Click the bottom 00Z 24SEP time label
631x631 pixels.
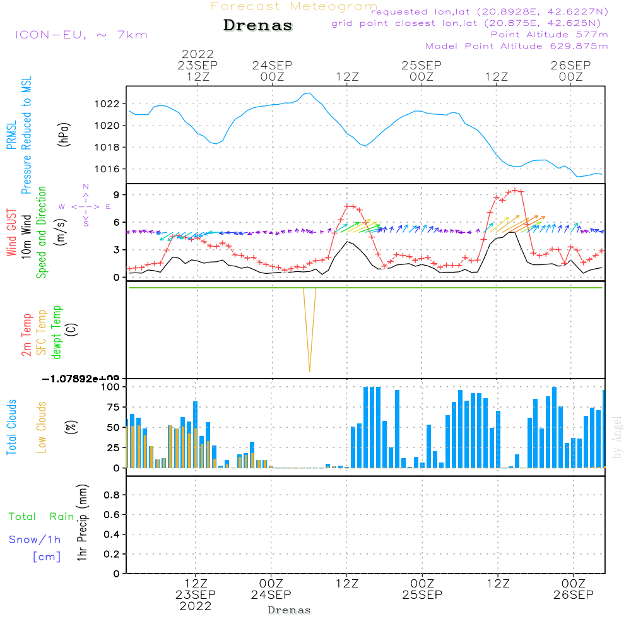[271, 589]
